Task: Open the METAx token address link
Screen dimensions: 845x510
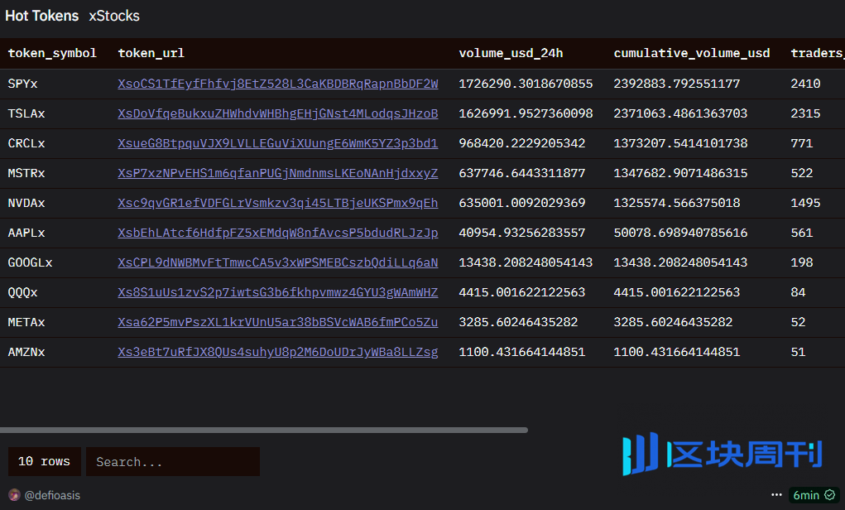Action: coord(277,322)
